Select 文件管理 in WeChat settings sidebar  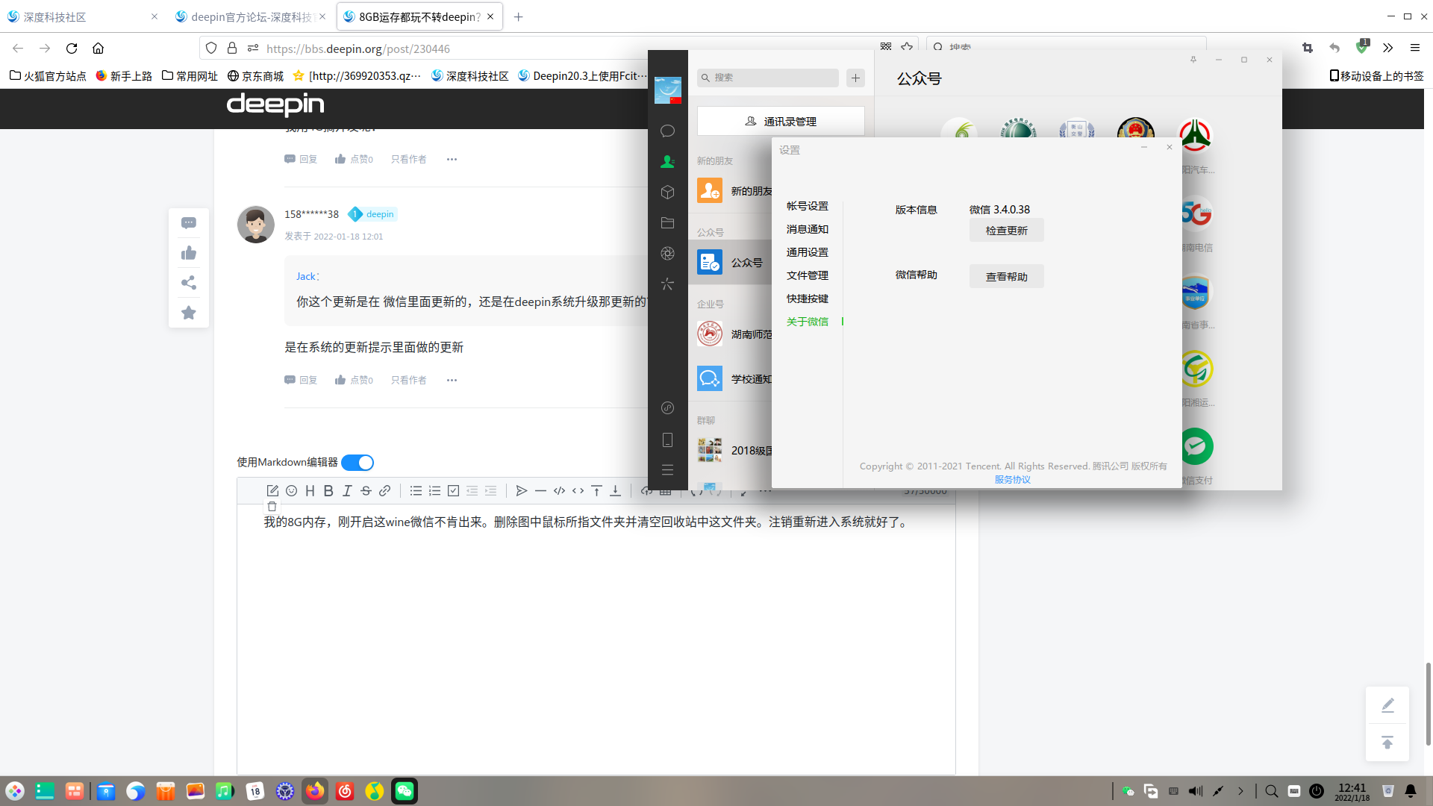[807, 275]
